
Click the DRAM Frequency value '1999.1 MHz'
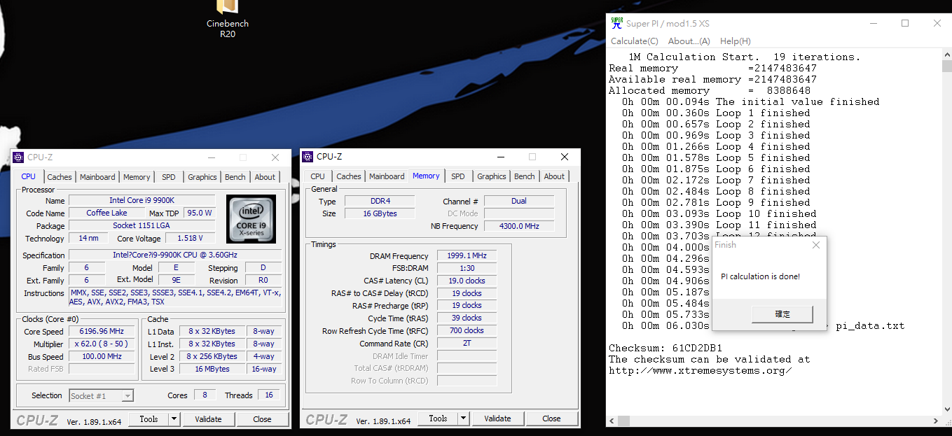467,256
